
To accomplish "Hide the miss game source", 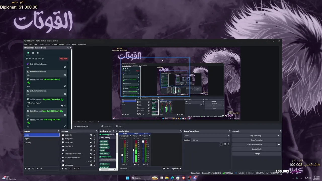I will 91,139.
